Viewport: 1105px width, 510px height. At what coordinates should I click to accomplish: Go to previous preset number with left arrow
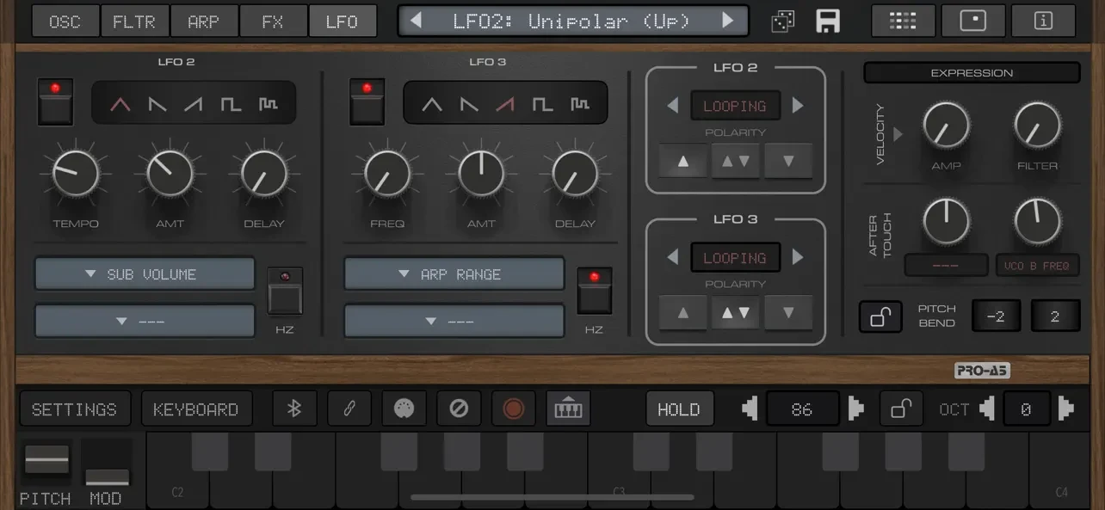click(x=750, y=409)
